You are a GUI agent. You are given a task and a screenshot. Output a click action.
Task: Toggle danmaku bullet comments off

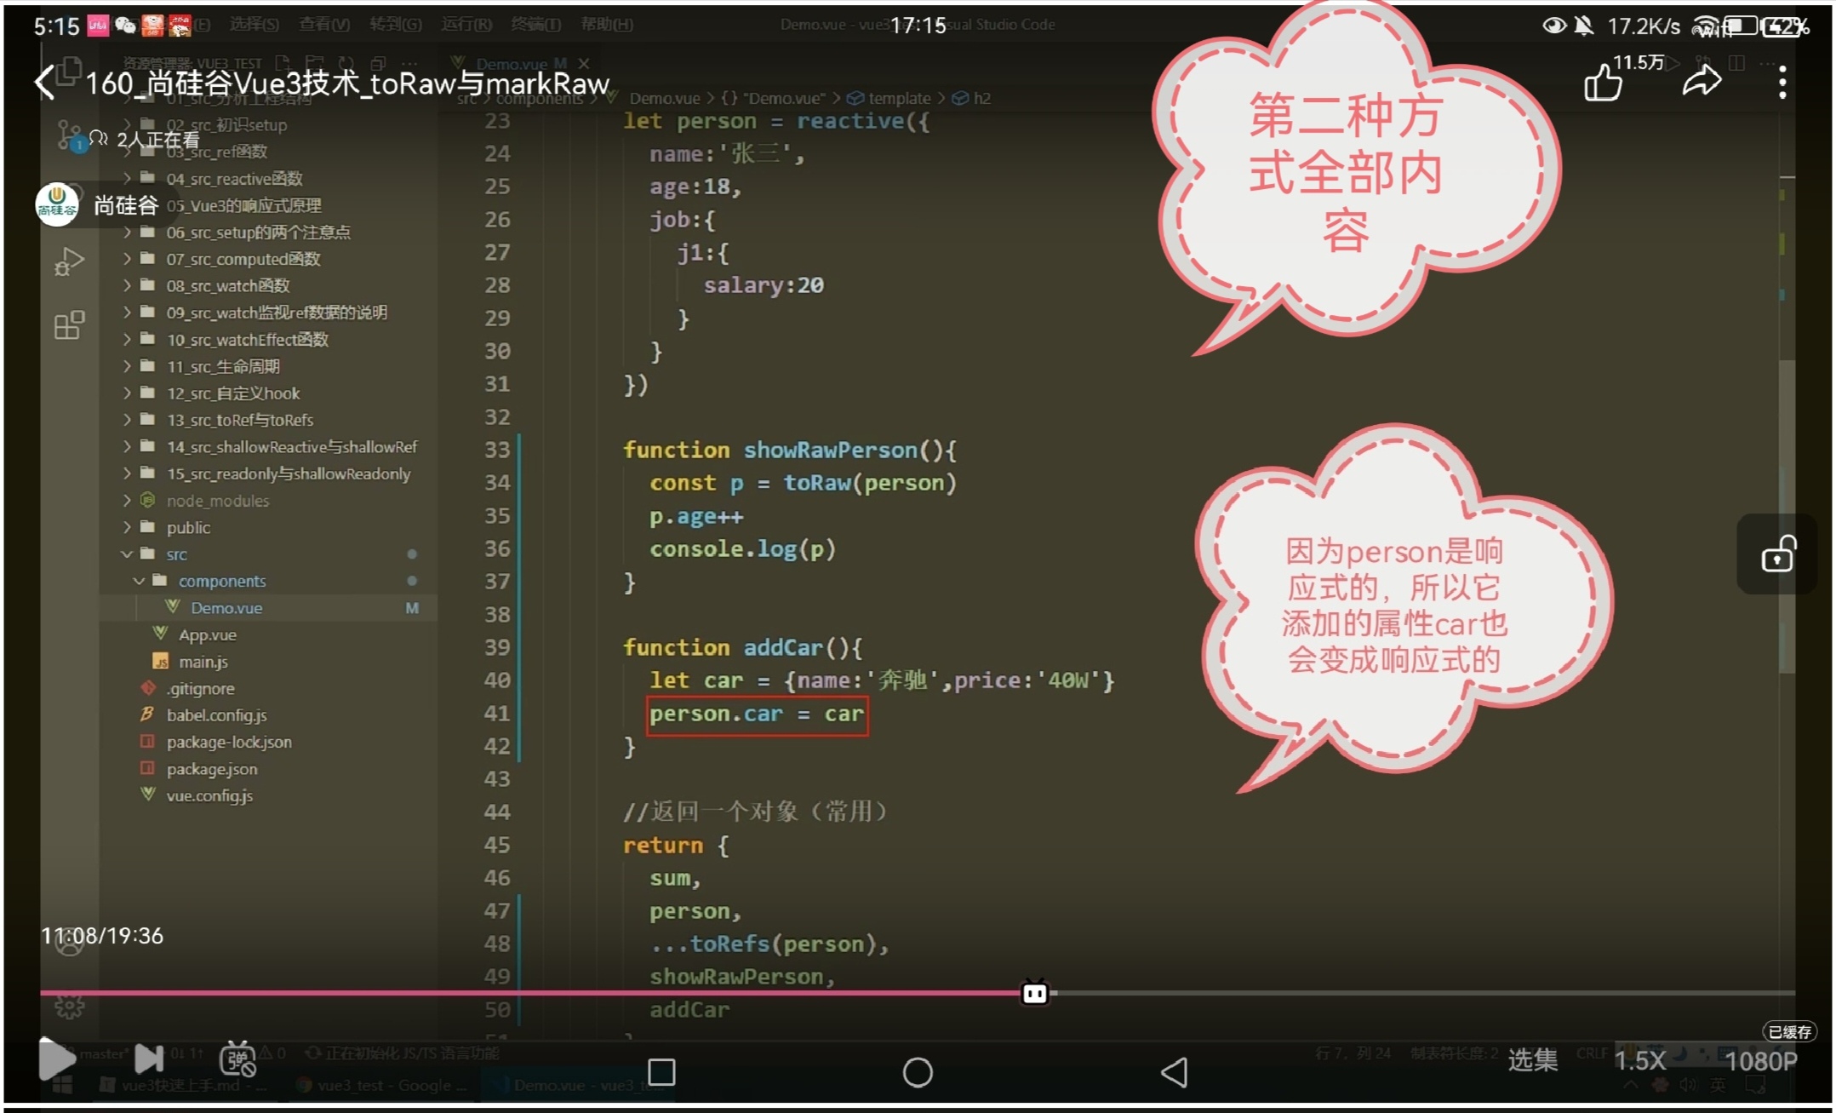pos(237,1058)
